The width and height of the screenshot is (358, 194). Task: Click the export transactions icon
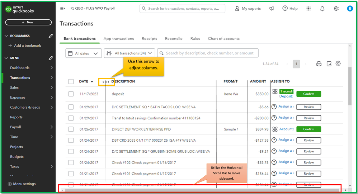[x=329, y=64]
